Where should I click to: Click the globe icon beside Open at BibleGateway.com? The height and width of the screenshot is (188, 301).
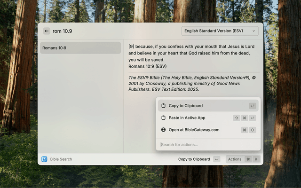pos(163,130)
